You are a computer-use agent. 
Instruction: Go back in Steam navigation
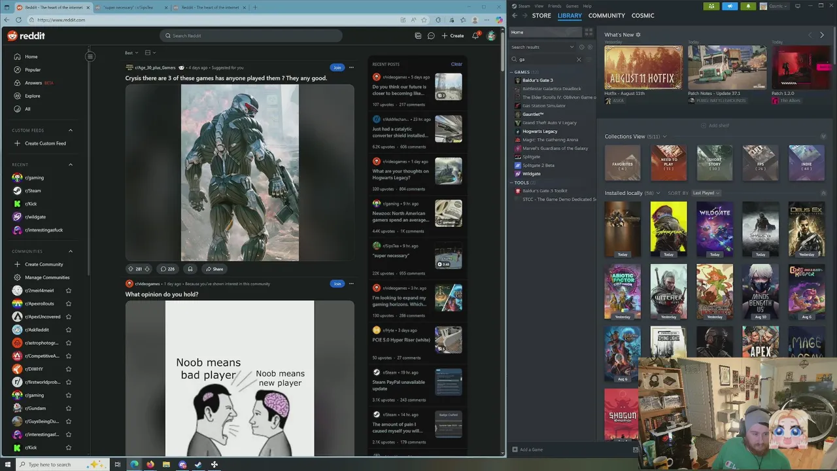[515, 15]
